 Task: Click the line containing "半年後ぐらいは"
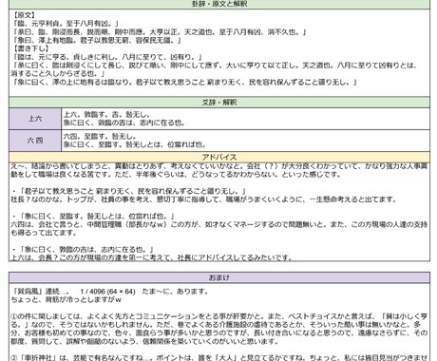coord(176,174)
